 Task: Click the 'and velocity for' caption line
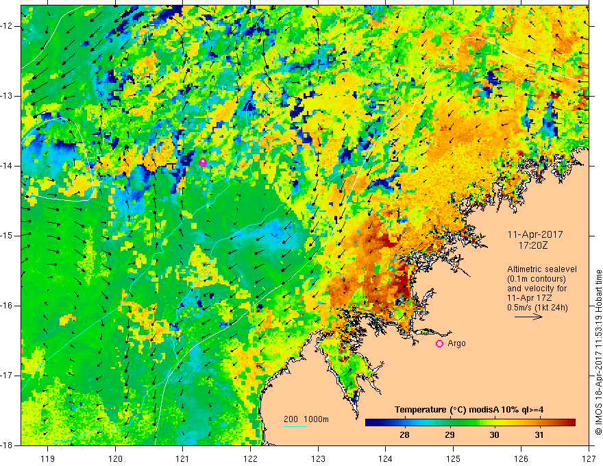click(537, 289)
